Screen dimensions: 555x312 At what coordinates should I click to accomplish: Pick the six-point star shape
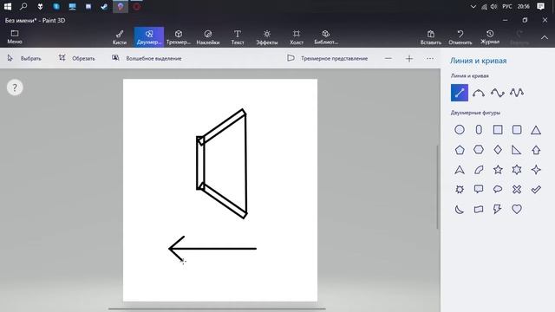[x=517, y=170]
